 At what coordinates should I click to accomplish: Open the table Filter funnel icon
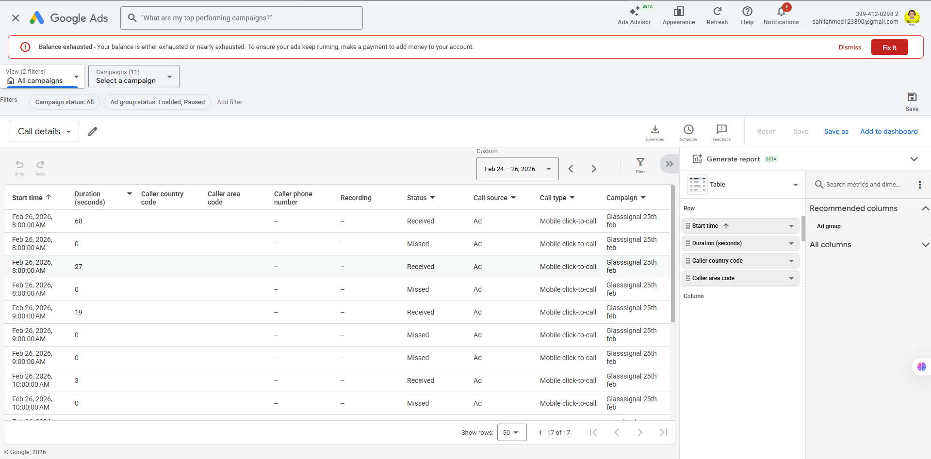pyautogui.click(x=640, y=162)
